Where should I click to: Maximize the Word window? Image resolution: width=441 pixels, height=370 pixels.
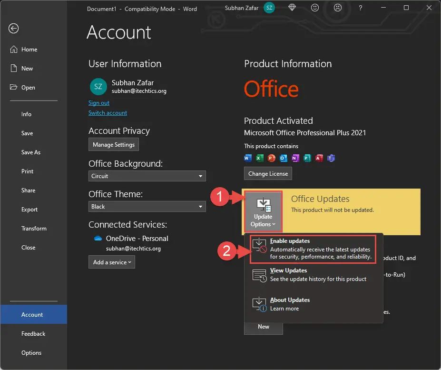[406, 8]
